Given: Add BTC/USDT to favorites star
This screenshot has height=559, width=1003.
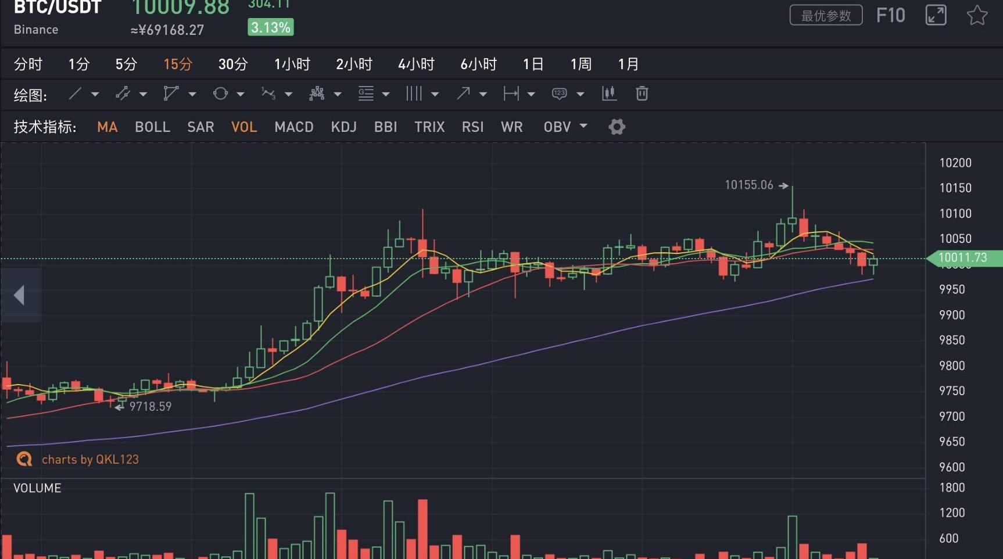Looking at the screenshot, I should (x=977, y=15).
